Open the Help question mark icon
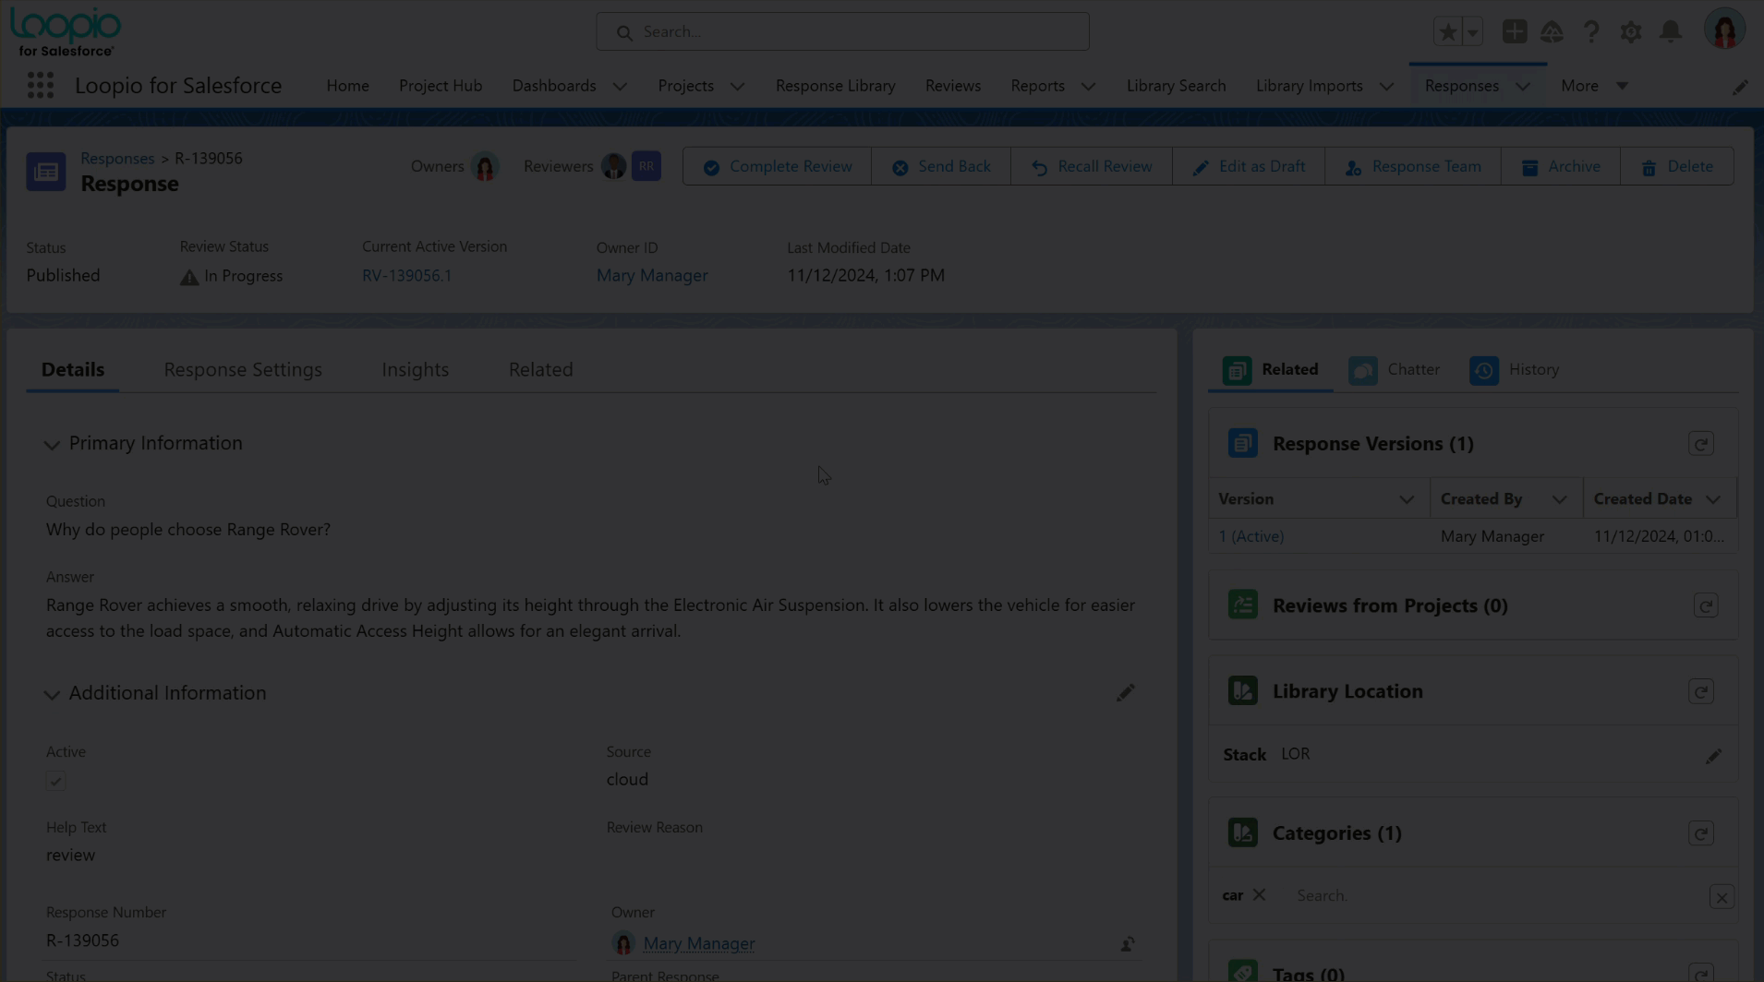Screen dimensions: 1764x982 click(x=1590, y=32)
